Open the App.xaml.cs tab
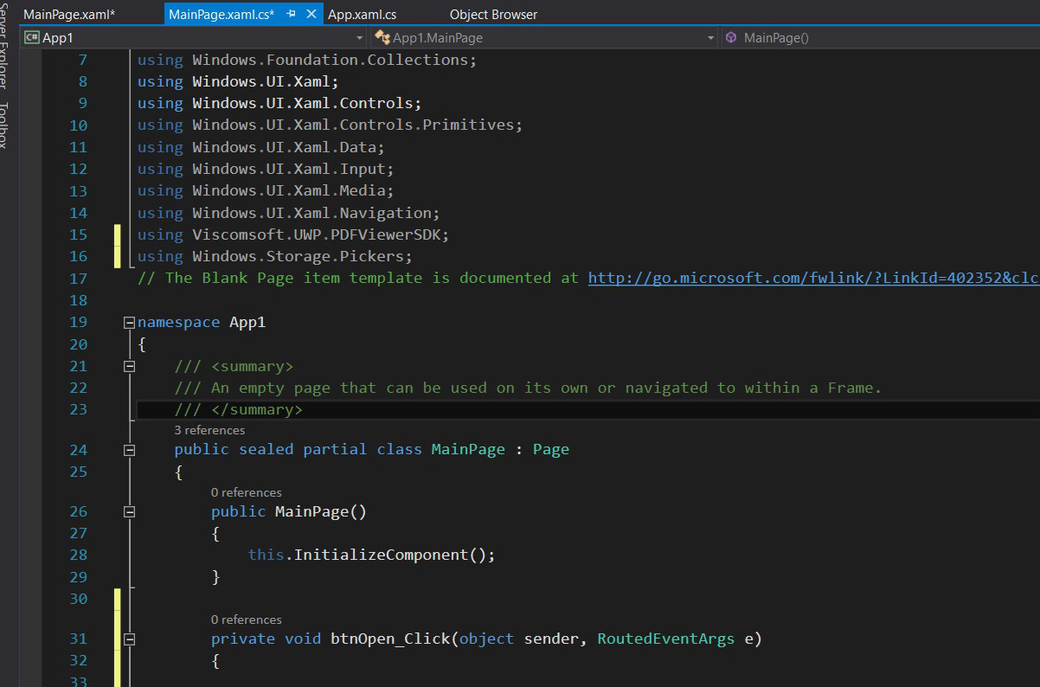The height and width of the screenshot is (687, 1040). click(x=362, y=14)
